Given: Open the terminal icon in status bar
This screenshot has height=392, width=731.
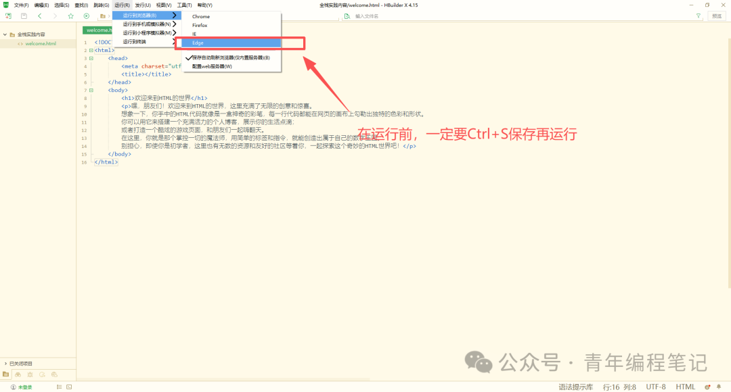Looking at the screenshot, I should click(x=69, y=387).
